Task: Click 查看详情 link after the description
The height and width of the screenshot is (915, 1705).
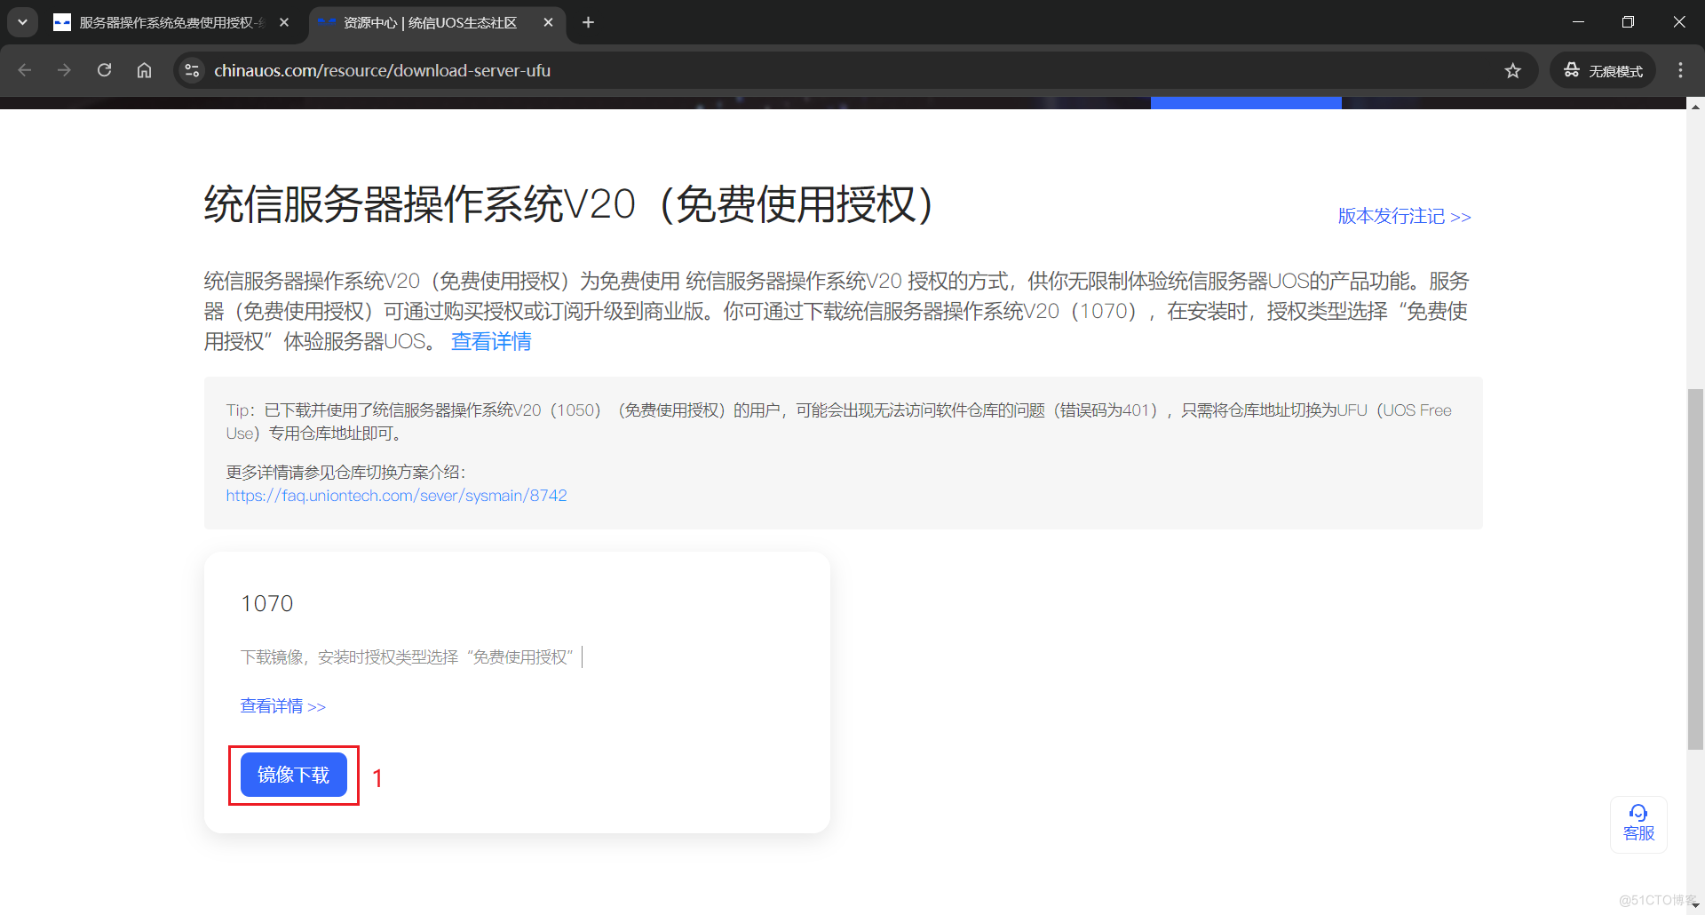Action: [491, 341]
